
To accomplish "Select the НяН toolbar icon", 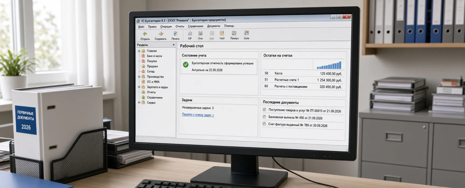I will tap(222, 33).
